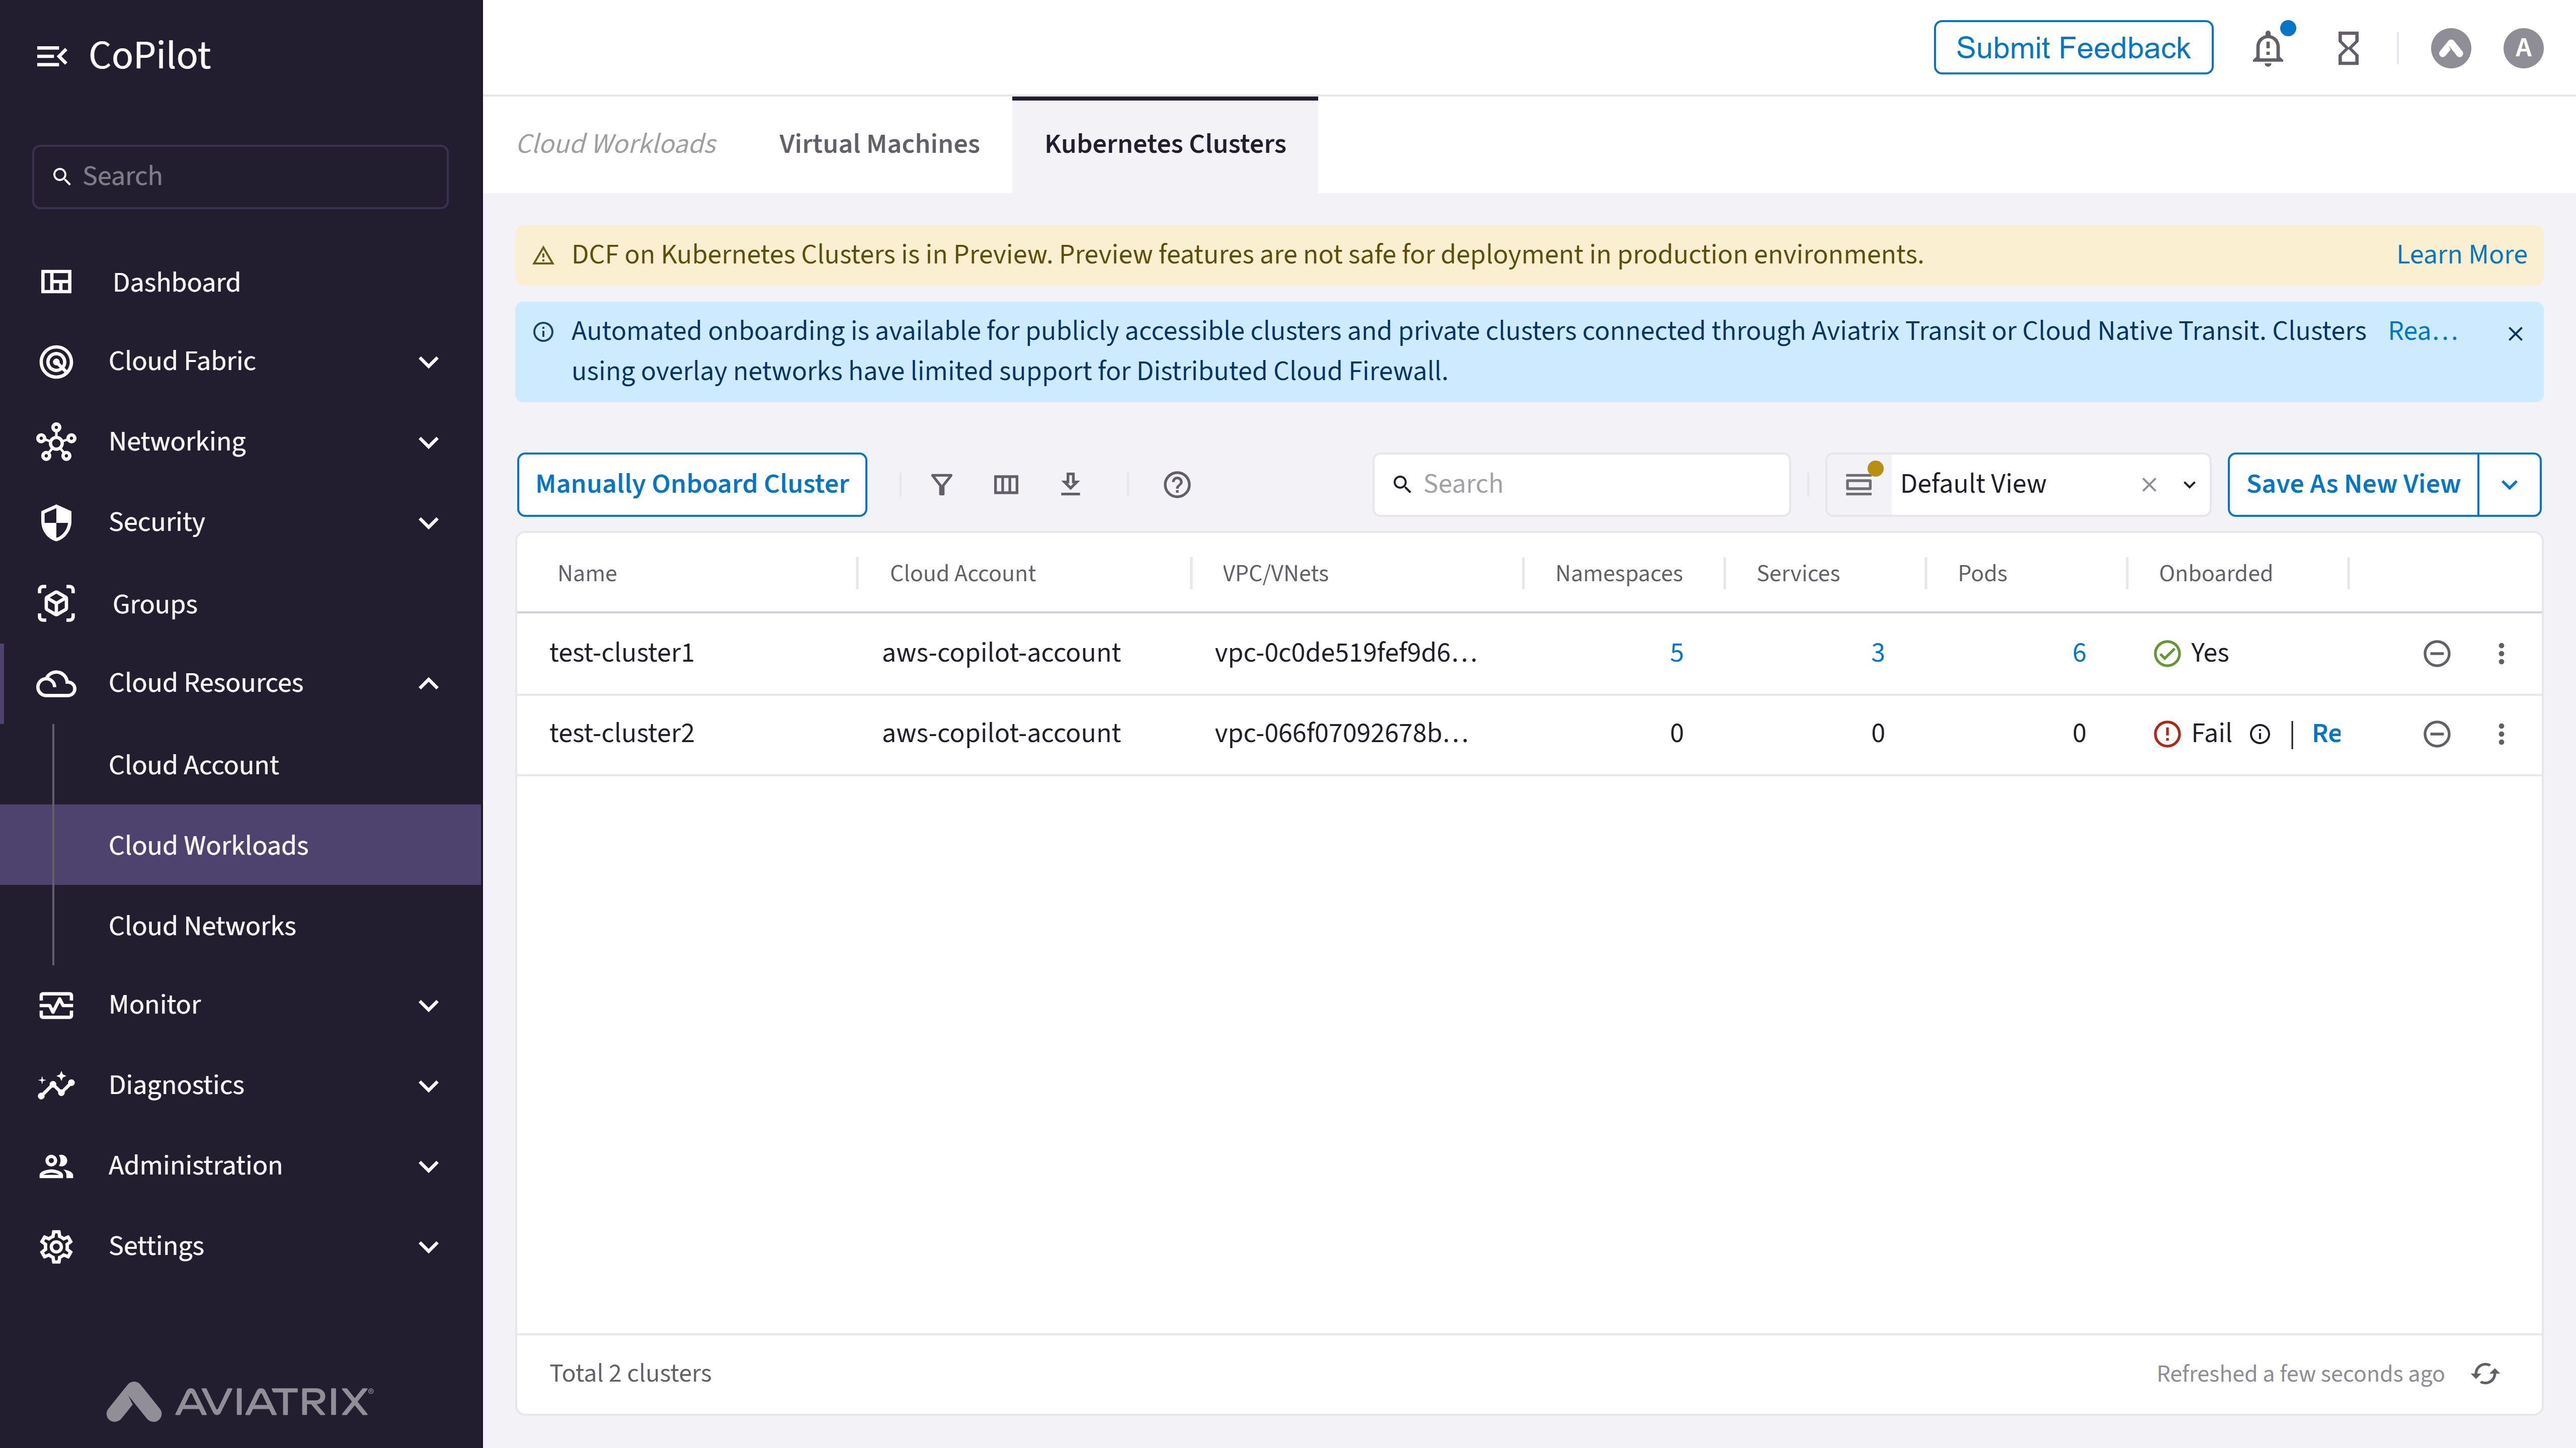Expand the Security menu
Image resolution: width=2576 pixels, height=1448 pixels.
[x=429, y=523]
